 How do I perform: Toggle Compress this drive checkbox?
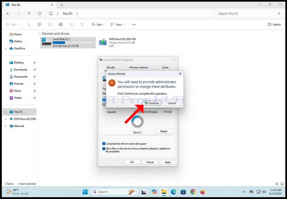104,144
